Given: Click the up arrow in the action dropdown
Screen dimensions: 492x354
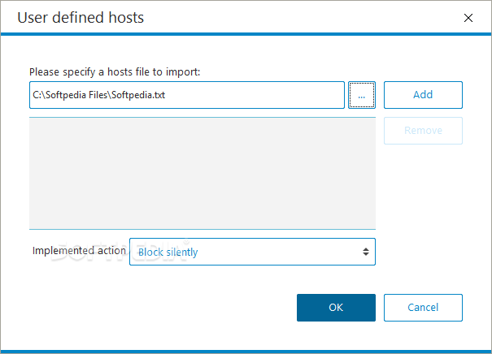Looking at the screenshot, I should click(x=366, y=249).
